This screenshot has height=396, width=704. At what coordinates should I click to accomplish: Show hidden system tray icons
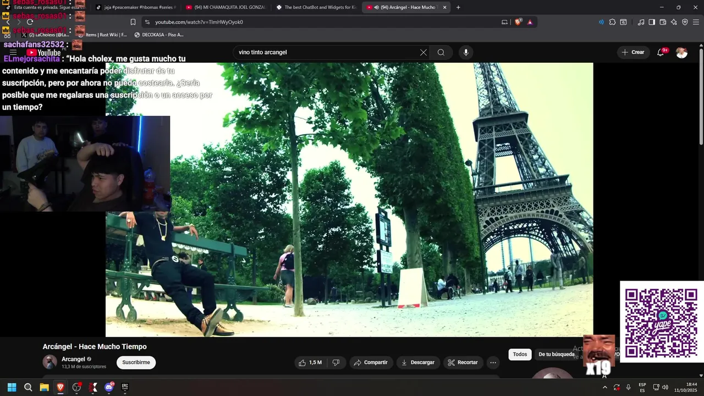click(x=605, y=387)
